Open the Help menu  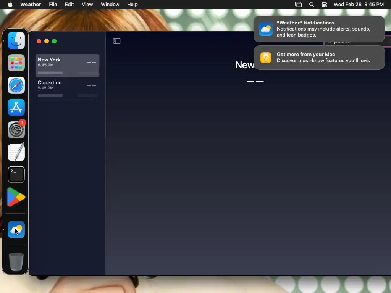132,5
